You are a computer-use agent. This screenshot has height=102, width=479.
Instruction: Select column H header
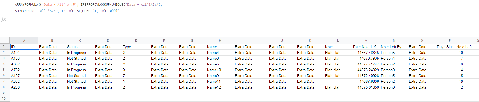click(220, 40)
